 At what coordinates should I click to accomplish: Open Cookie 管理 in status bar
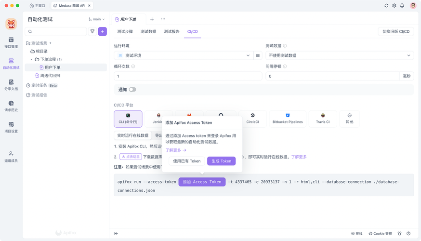coord(380,233)
